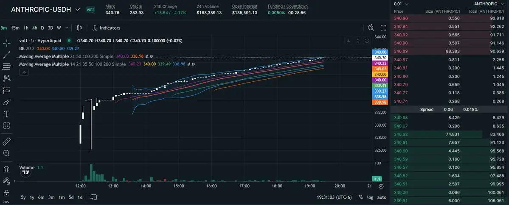Screen dimensions: 509x205
Task: Collapse the indicator legend with chevron
Action: 24,72
